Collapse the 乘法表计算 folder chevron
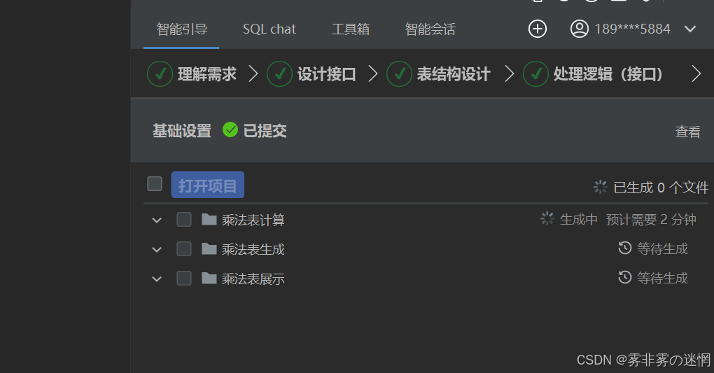714x373 pixels. (x=157, y=220)
